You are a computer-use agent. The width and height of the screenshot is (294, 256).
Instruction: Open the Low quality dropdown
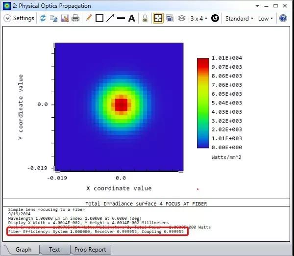(266, 18)
